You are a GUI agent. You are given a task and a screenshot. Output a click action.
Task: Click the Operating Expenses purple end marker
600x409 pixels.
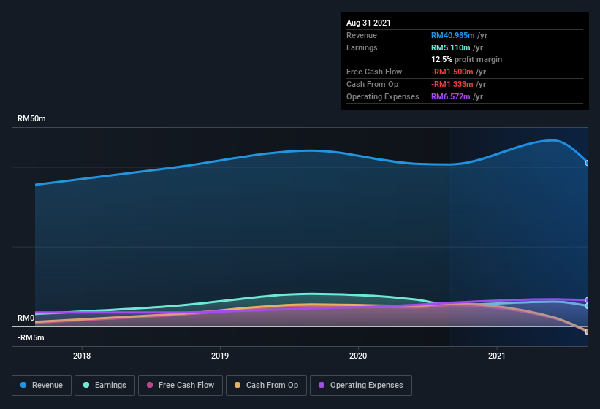(x=588, y=300)
